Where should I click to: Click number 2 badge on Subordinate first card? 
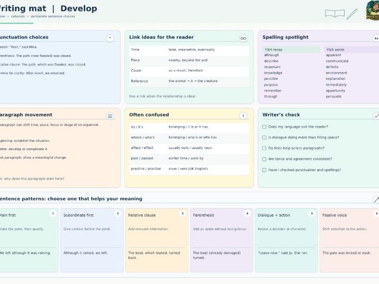tap(118, 213)
